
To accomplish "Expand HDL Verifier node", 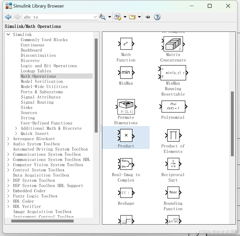I will tap(8, 206).
